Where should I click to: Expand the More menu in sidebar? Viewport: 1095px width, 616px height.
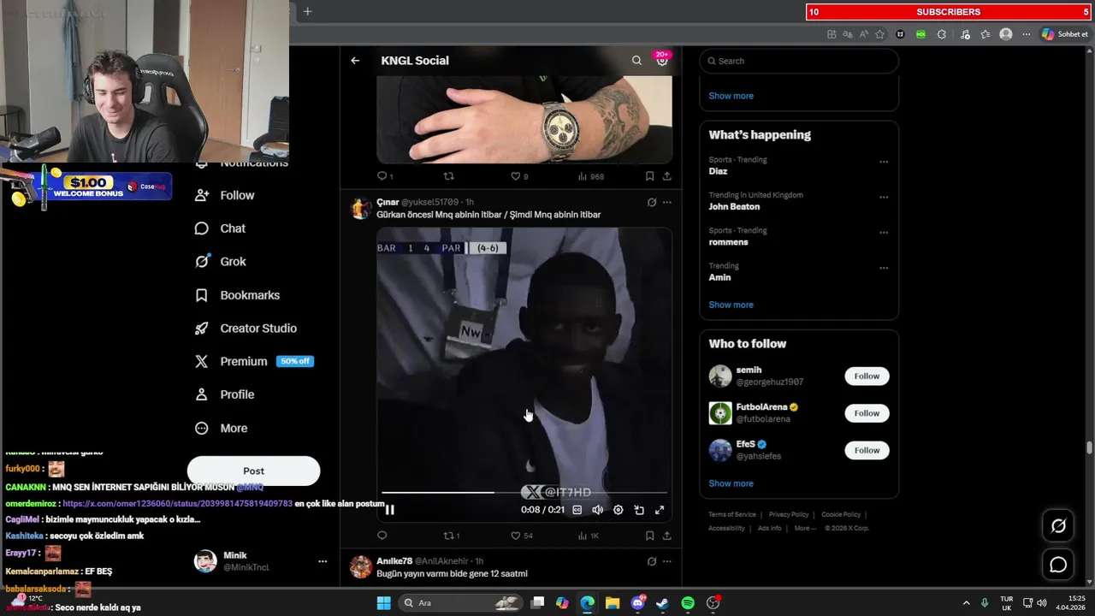pyautogui.click(x=222, y=429)
